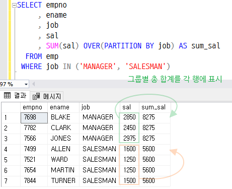This screenshot has height=189, width=232.
Task: Click the results grid icon on 결과 tab
Action: click(x=7, y=95)
